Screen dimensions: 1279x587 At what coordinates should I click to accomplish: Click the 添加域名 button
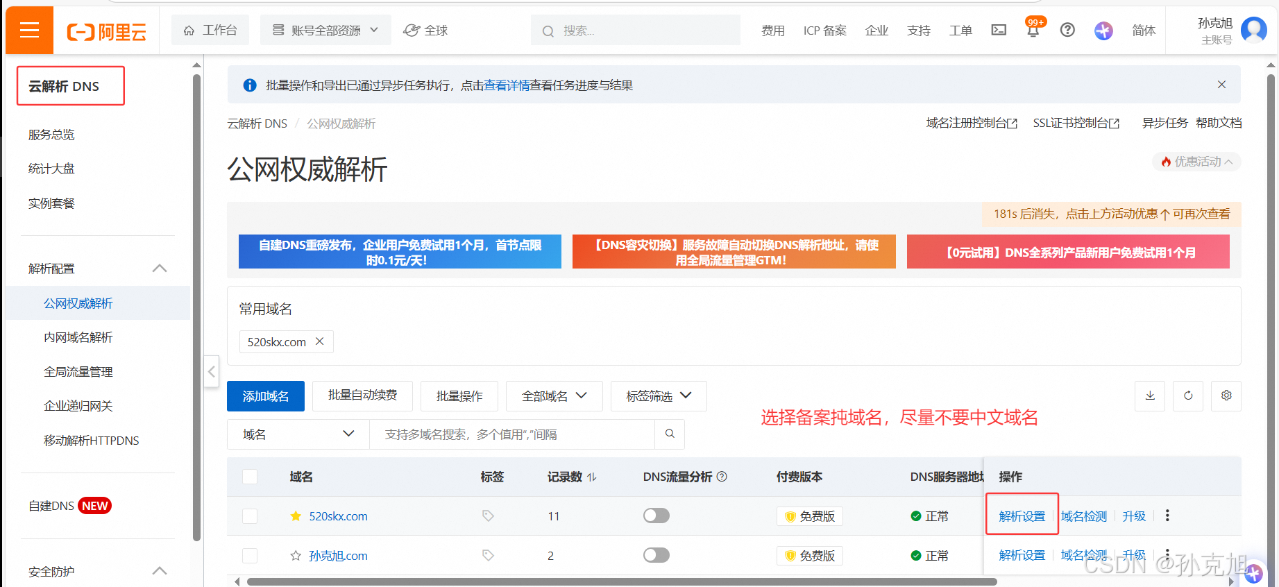click(x=266, y=395)
